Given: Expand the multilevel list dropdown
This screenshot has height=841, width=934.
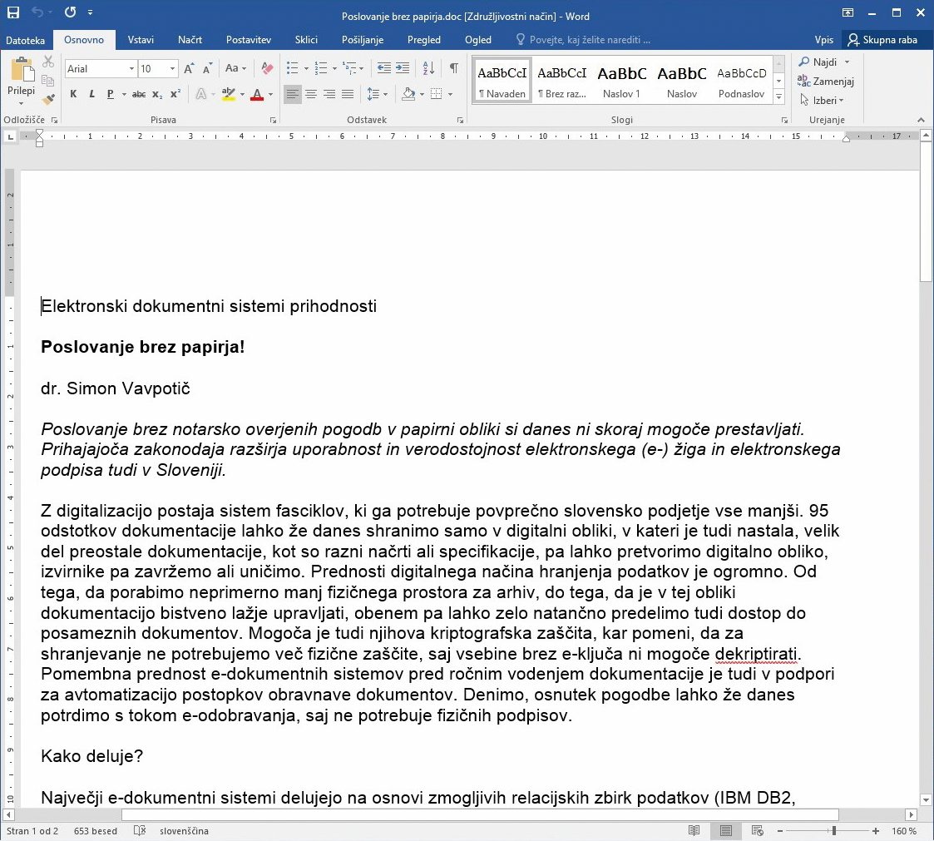Looking at the screenshot, I should point(361,68).
